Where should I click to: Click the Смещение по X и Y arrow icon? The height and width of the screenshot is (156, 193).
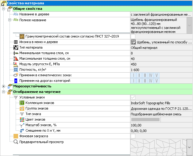coord(22,130)
